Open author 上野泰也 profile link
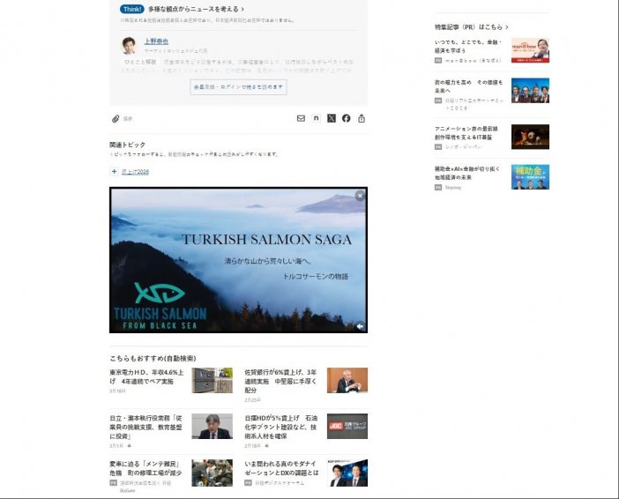Image resolution: width=619 pixels, height=499 pixels. (x=156, y=41)
